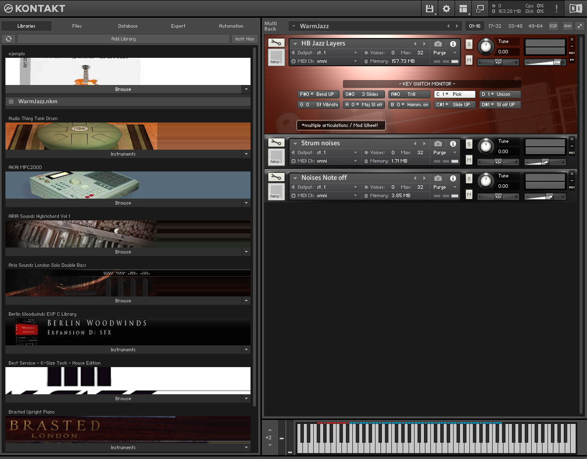Click Instruments under Berlin Woodwinds EXP C
This screenshot has height=459, width=587.
click(x=123, y=350)
